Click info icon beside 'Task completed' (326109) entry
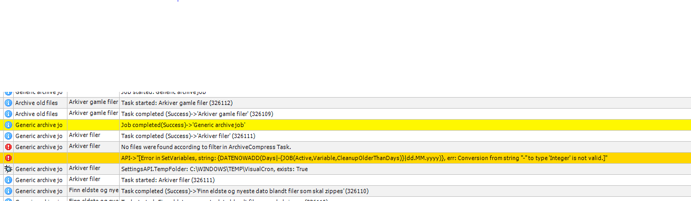The height and width of the screenshot is (201, 691). 8,114
